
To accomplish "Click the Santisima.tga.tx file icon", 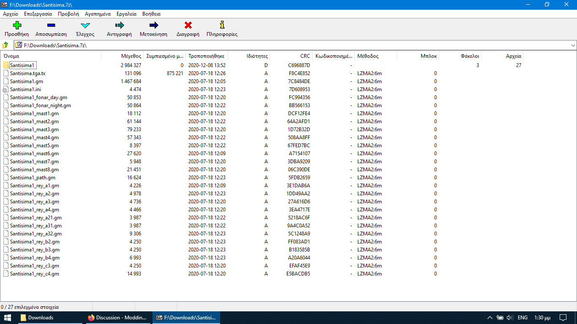I will (x=5, y=73).
